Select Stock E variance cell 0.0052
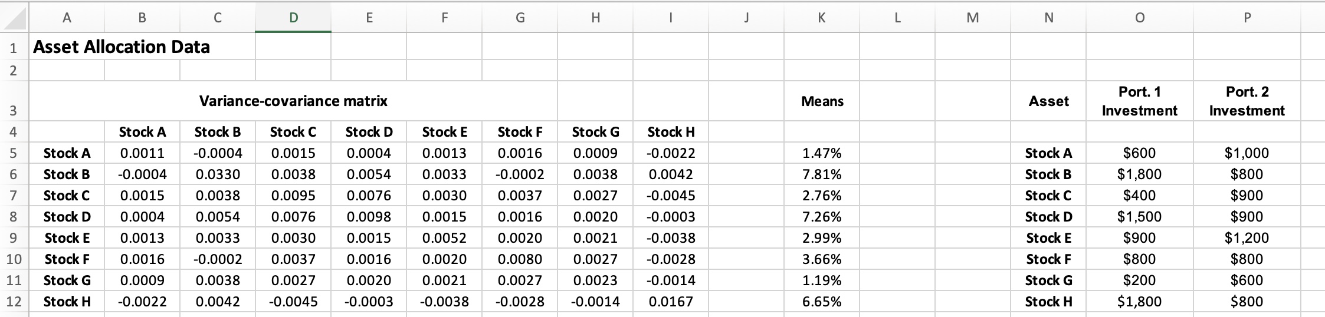Viewport: 1325px width, 317px height. [444, 238]
